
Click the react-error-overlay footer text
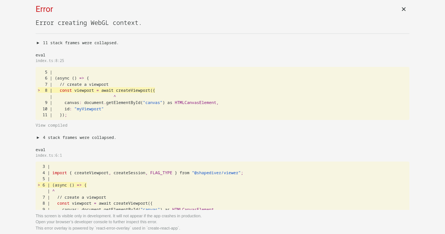(108, 228)
